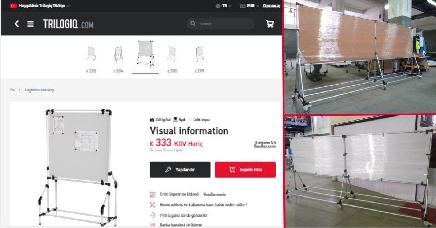Click the Oturum aç login link
Image resolution: width=436 pixels, height=228 pixels.
[272, 6]
